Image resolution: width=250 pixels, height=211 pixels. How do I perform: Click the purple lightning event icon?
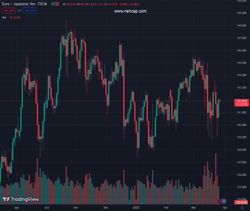click(x=220, y=201)
